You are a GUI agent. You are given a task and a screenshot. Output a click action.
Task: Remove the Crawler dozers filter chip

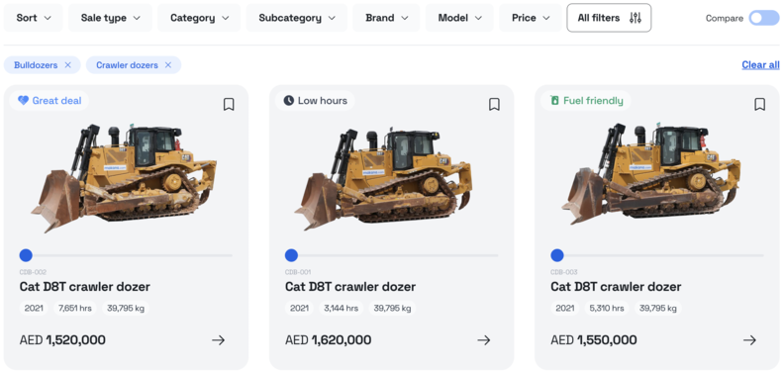[x=168, y=65]
